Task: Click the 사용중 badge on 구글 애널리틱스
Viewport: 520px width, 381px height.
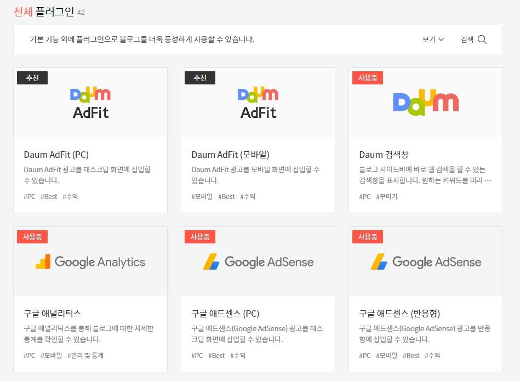Action: tap(32, 237)
